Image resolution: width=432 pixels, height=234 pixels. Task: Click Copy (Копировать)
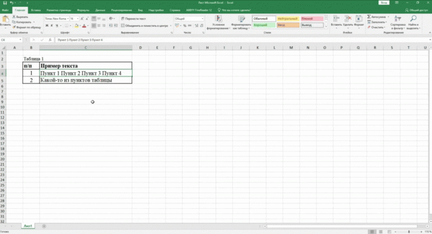(x=22, y=22)
